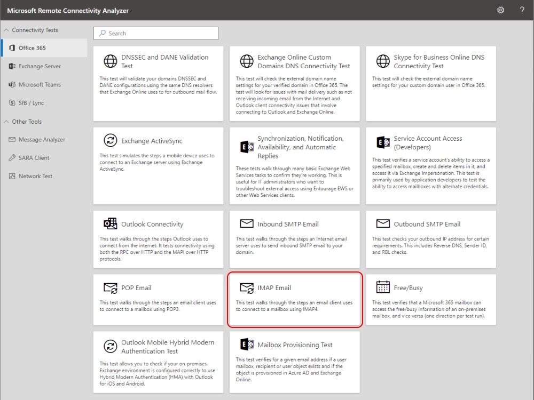534x400 pixels.
Task: Click the Outbound SMTP Email envelope icon
Action: click(383, 223)
